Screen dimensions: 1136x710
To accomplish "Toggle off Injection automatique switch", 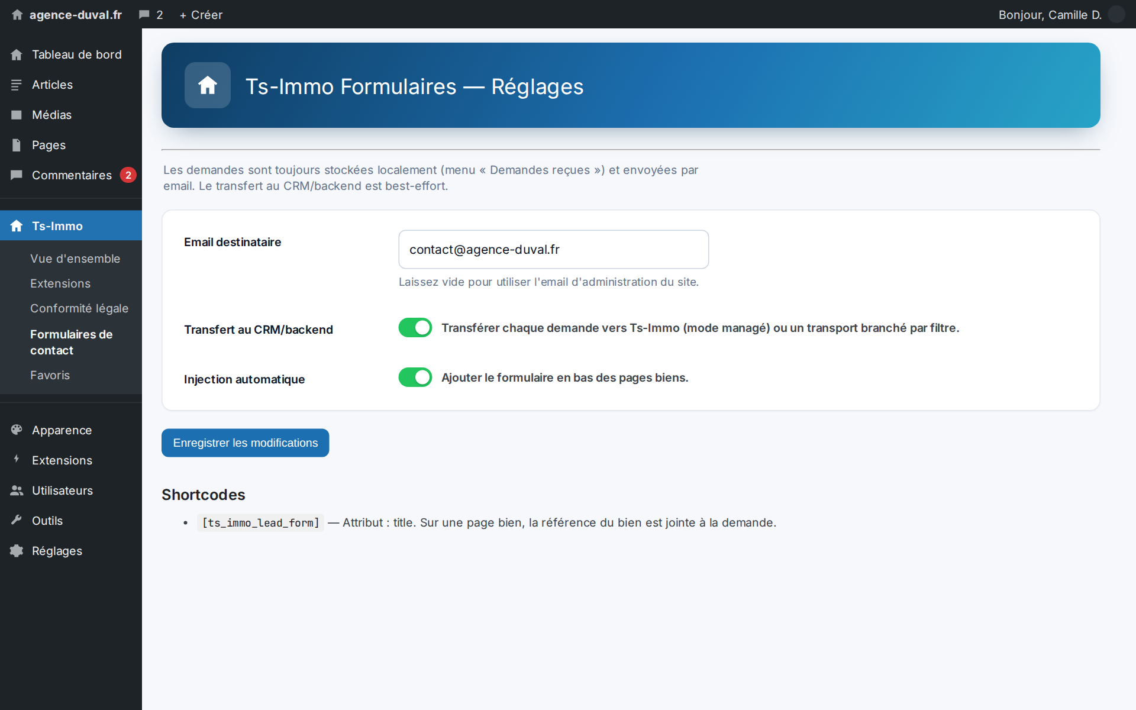I will click(415, 377).
